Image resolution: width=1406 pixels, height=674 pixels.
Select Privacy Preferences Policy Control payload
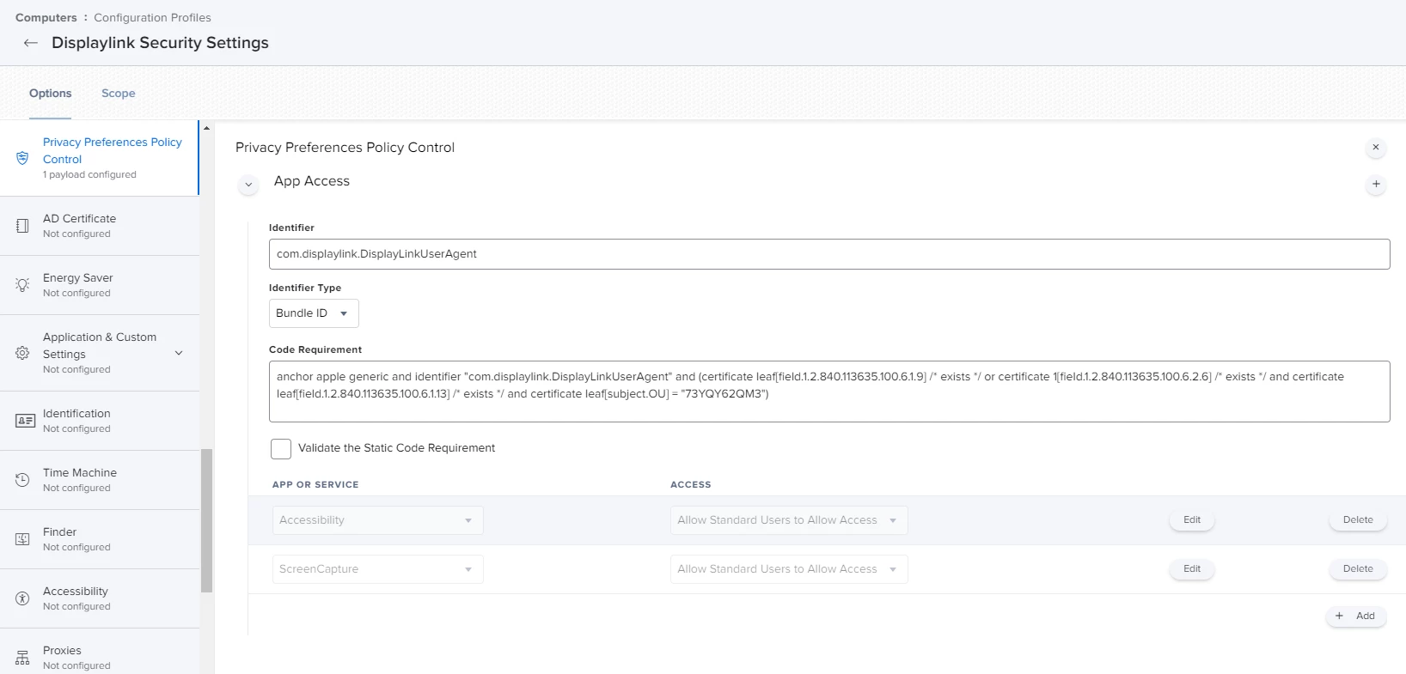tap(100, 158)
